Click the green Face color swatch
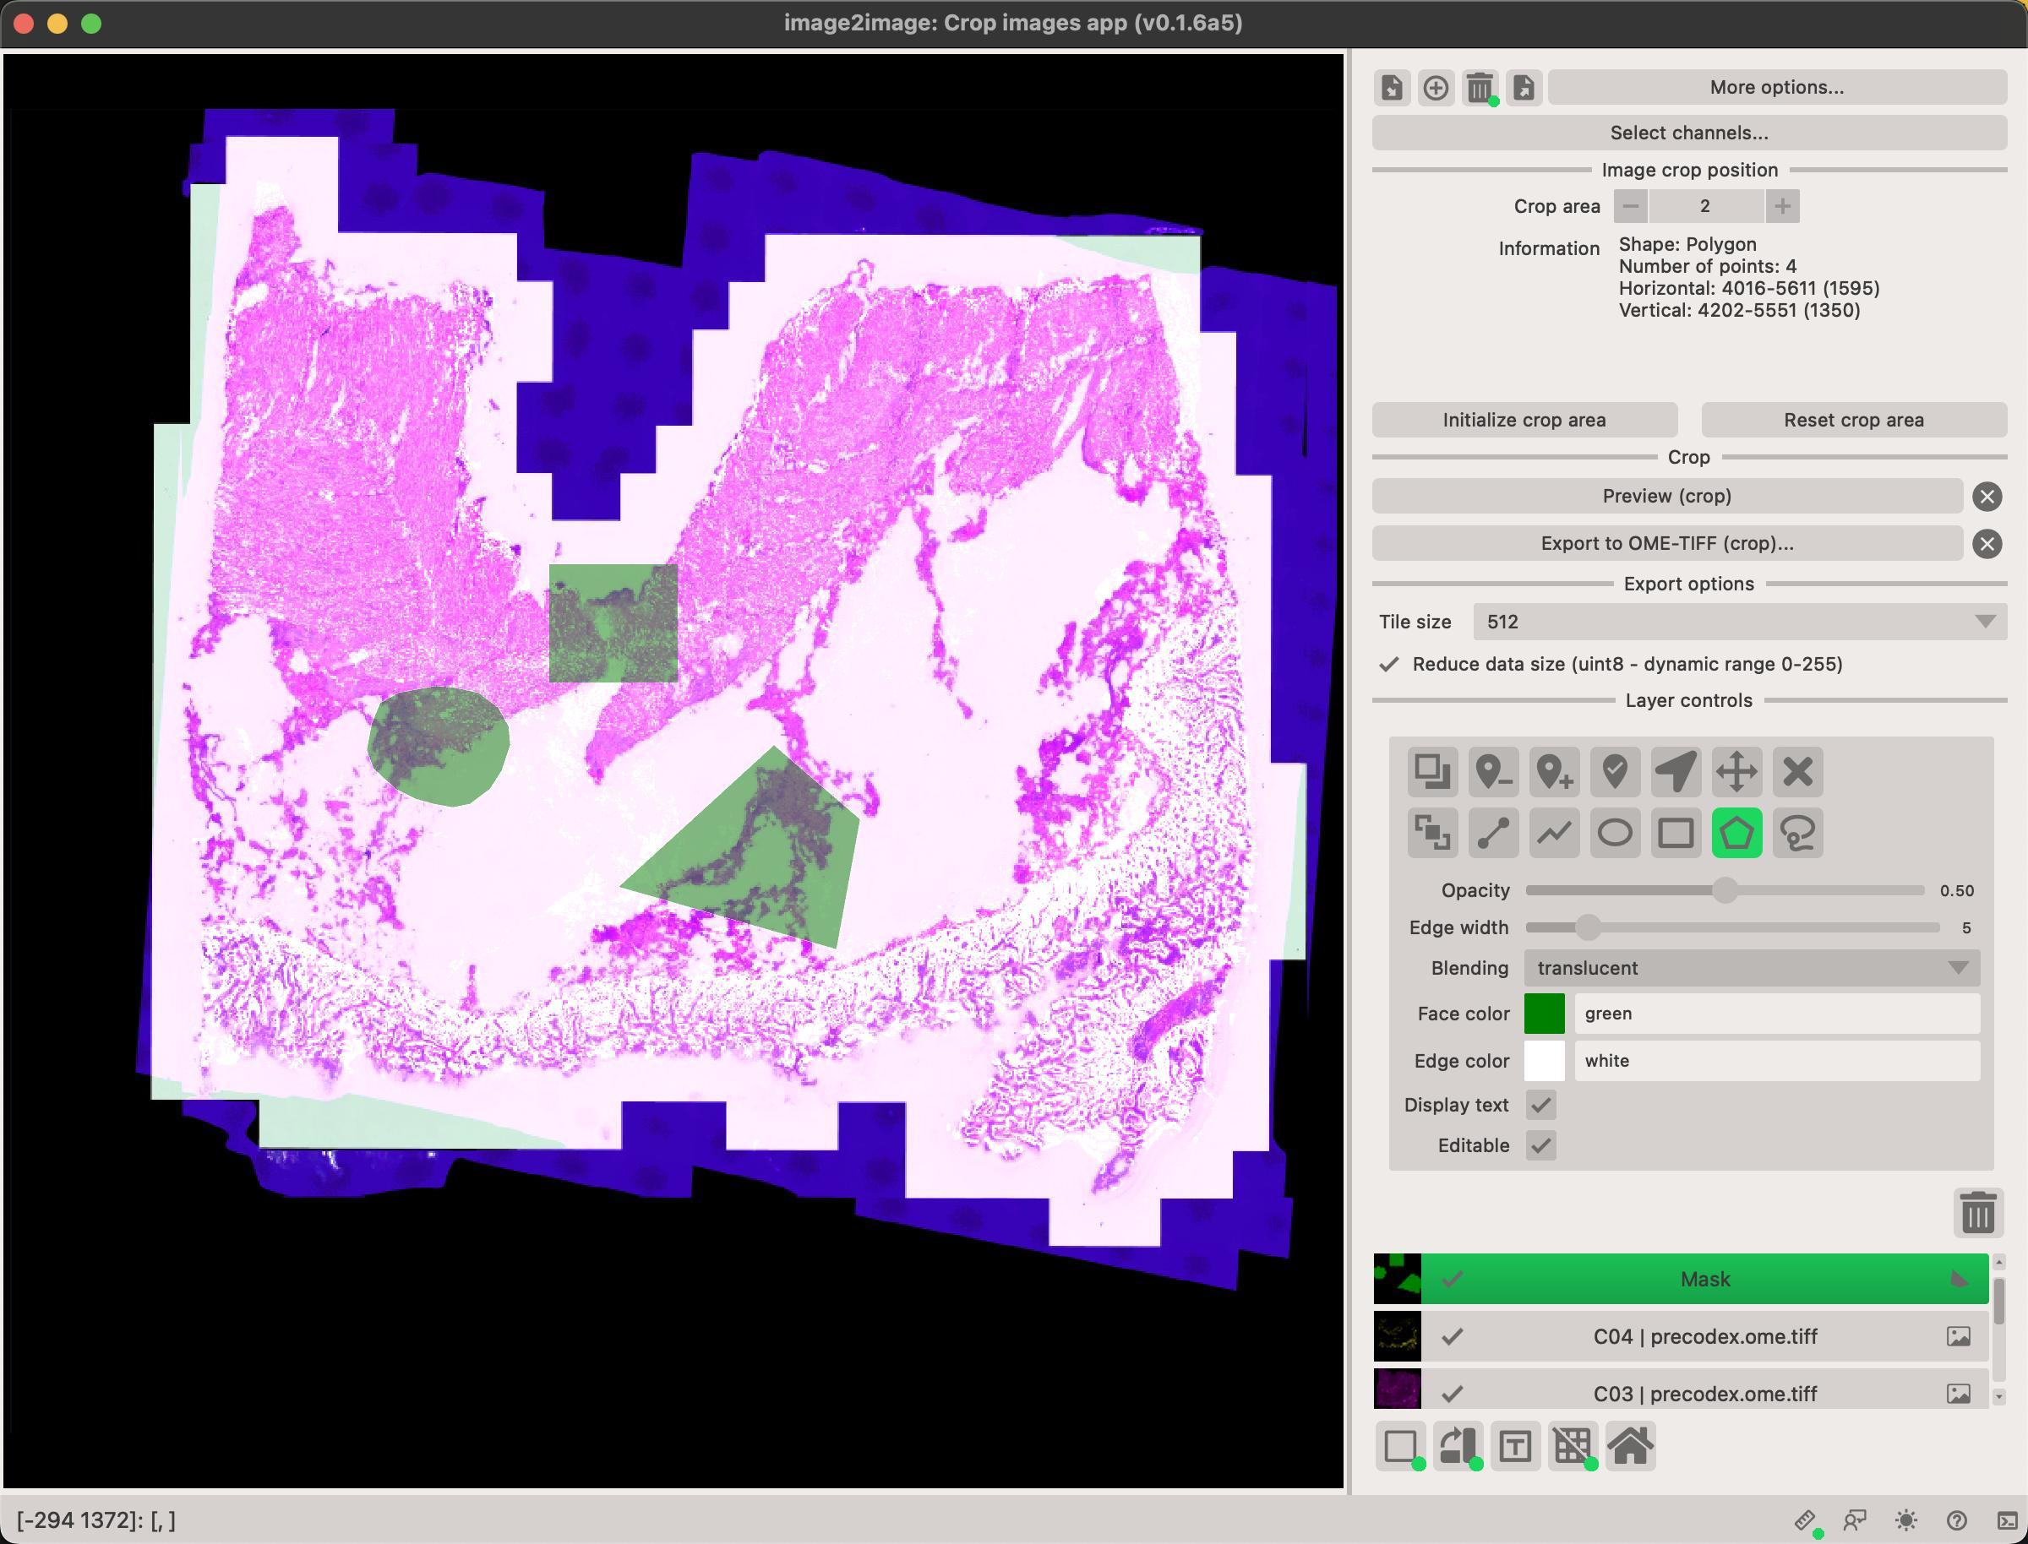The width and height of the screenshot is (2028, 1544). pyautogui.click(x=1544, y=1013)
